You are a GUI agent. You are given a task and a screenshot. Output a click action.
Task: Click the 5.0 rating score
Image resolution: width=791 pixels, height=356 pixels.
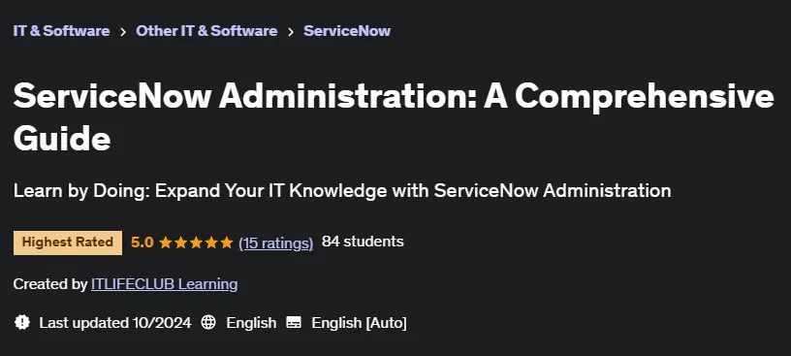tap(142, 243)
